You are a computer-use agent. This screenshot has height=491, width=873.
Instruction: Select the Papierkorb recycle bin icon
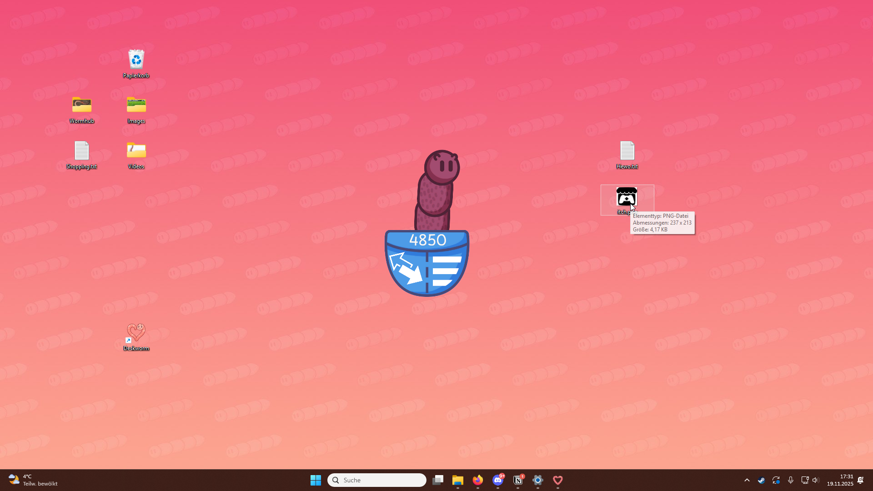(x=136, y=60)
